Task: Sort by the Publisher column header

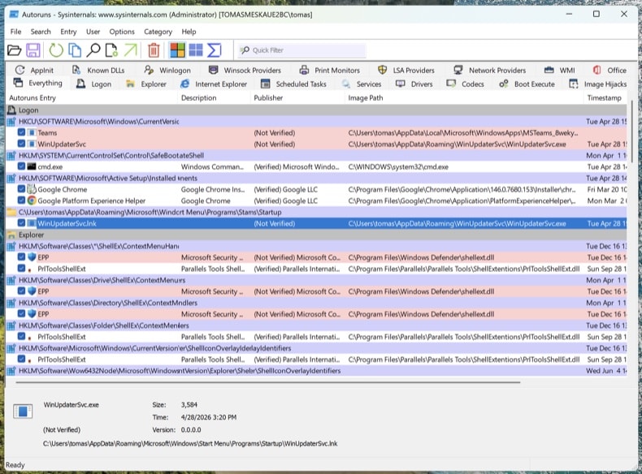Action: click(297, 97)
